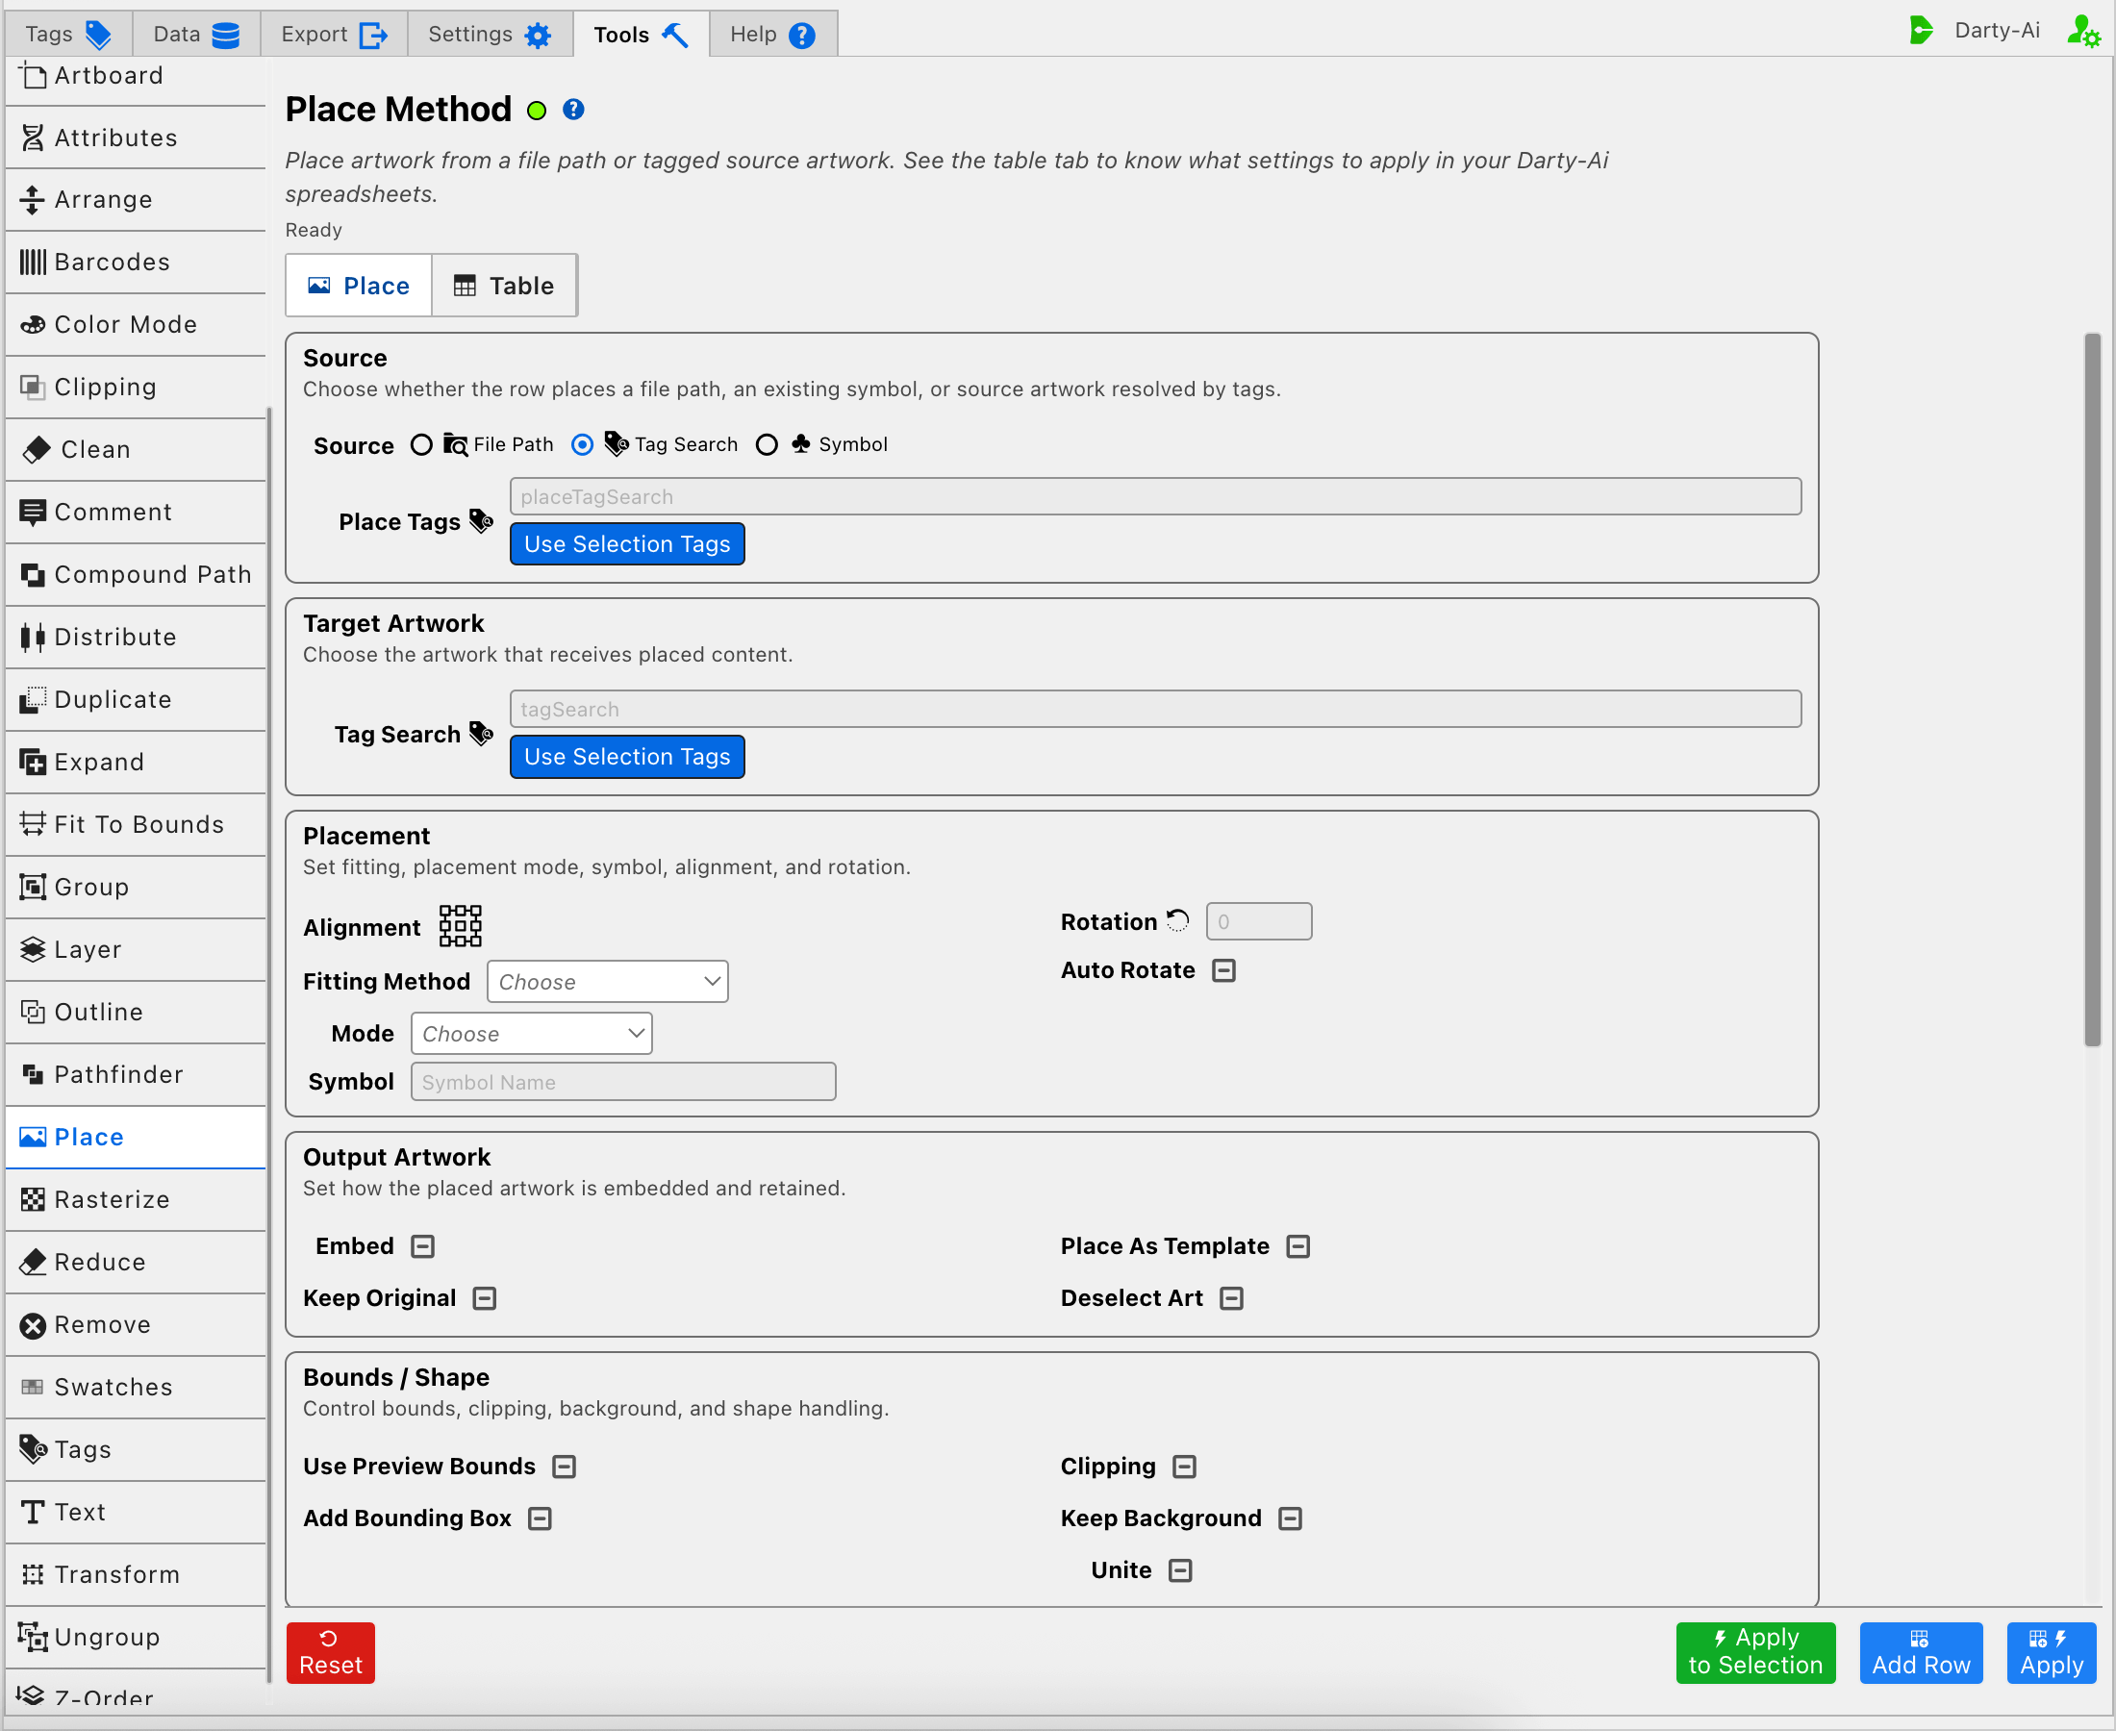Open the Barcodes tool
The image size is (2116, 1731).
tap(136, 263)
